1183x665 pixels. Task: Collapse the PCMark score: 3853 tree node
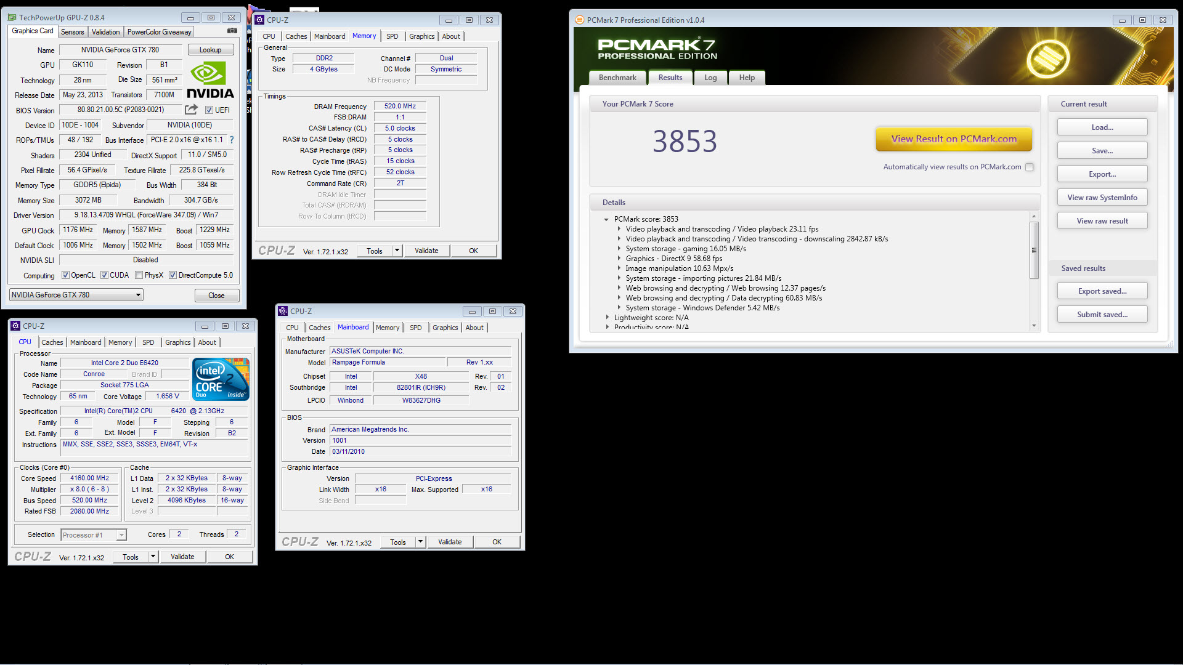(606, 219)
